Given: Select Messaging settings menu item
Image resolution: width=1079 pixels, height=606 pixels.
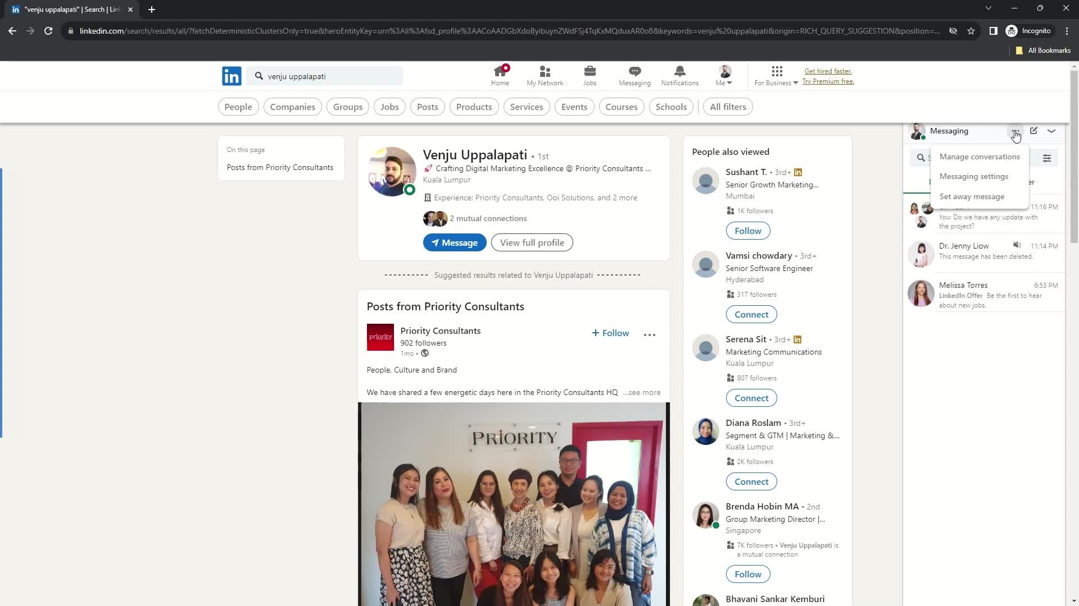Looking at the screenshot, I should point(974,176).
